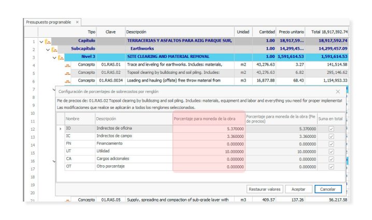Select row number 1 header
This screenshot has width=372, height=220.
coord(31,42)
